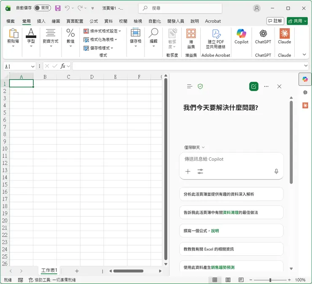Screen dimensions: 312x284
Task: Open the 剪貼簿 (Clipboard) group
Action: [x=13, y=38]
